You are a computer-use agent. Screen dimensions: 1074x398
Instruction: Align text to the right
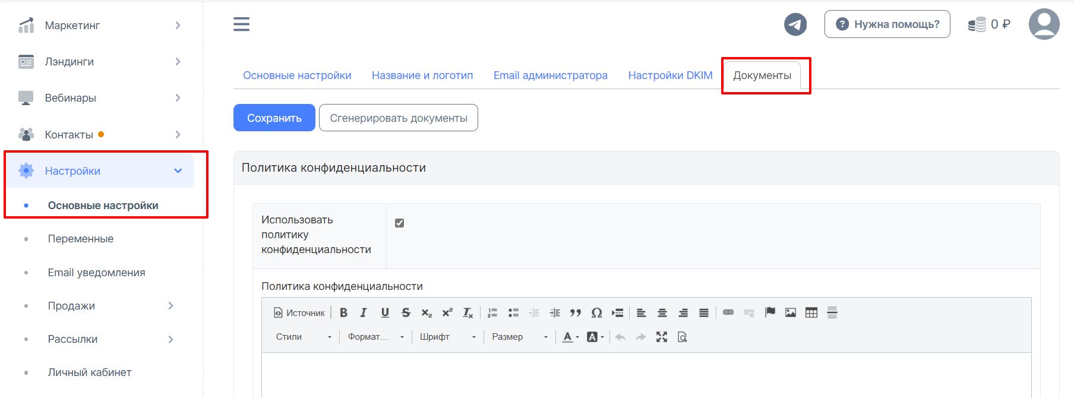pyautogui.click(x=683, y=312)
